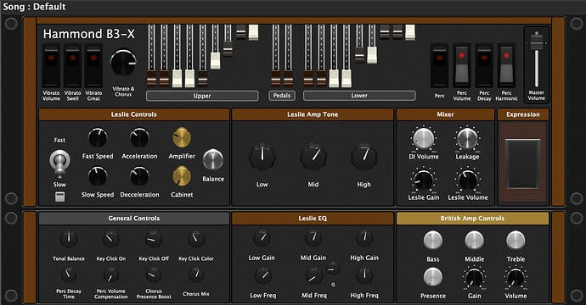Click the Expression pedal

(x=523, y=164)
